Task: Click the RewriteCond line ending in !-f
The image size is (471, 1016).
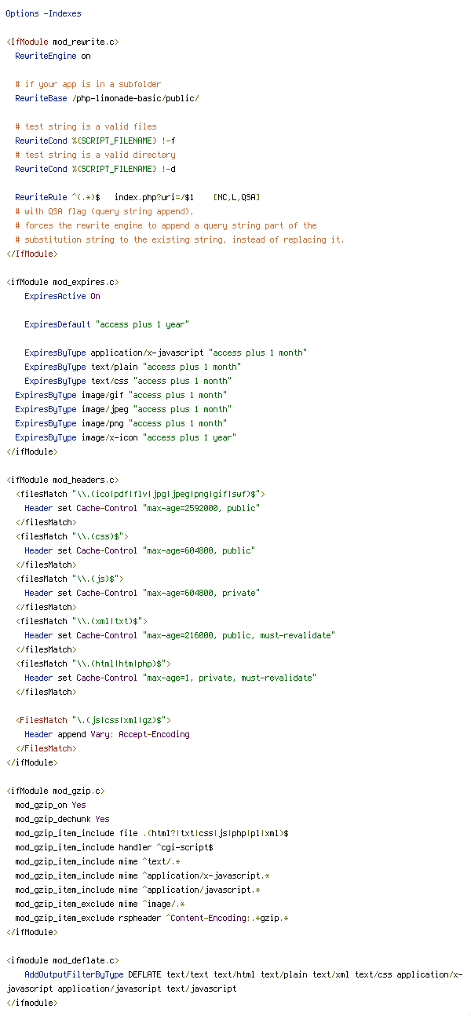Action: [x=95, y=141]
